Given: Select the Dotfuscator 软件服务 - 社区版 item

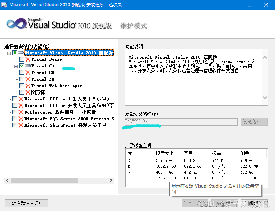Looking at the screenshot, I should [x=60, y=112].
